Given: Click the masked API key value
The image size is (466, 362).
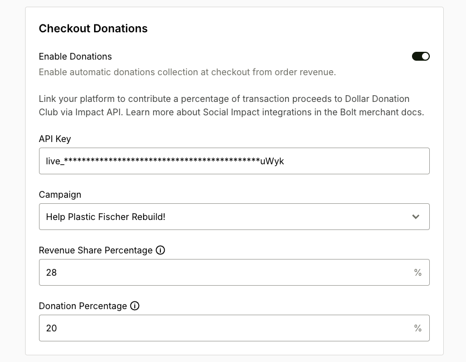Looking at the screenshot, I should [164, 161].
